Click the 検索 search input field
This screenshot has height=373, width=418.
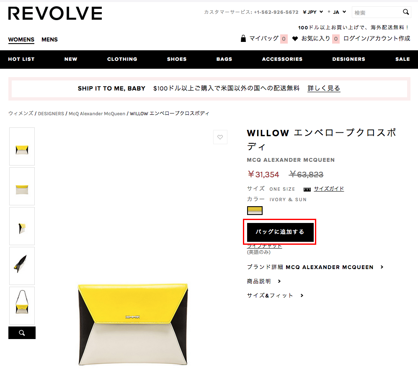pos(377,13)
